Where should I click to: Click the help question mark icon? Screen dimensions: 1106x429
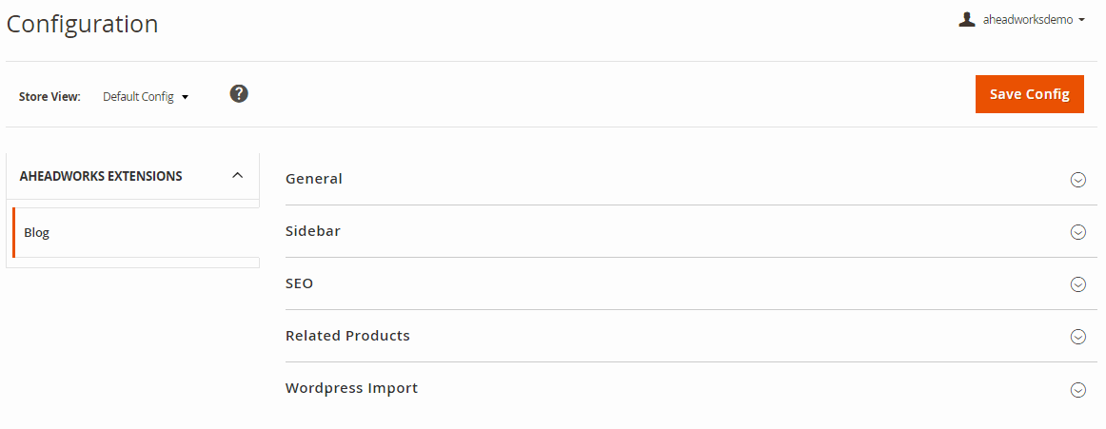click(239, 93)
